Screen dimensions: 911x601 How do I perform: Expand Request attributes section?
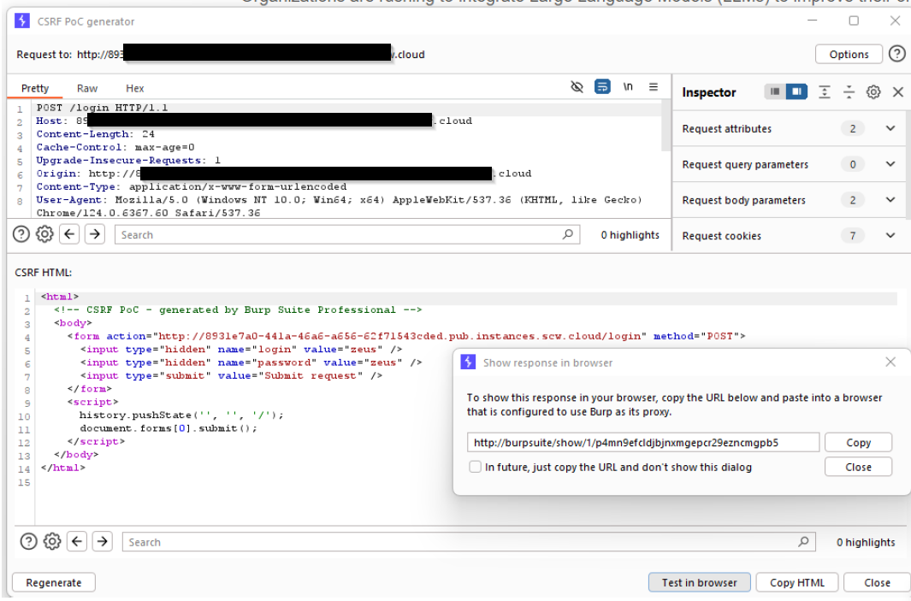(890, 128)
